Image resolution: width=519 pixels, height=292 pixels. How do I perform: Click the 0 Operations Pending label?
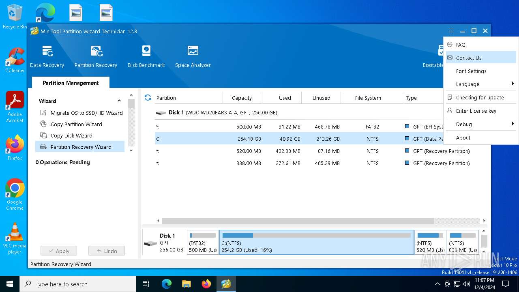pos(62,162)
